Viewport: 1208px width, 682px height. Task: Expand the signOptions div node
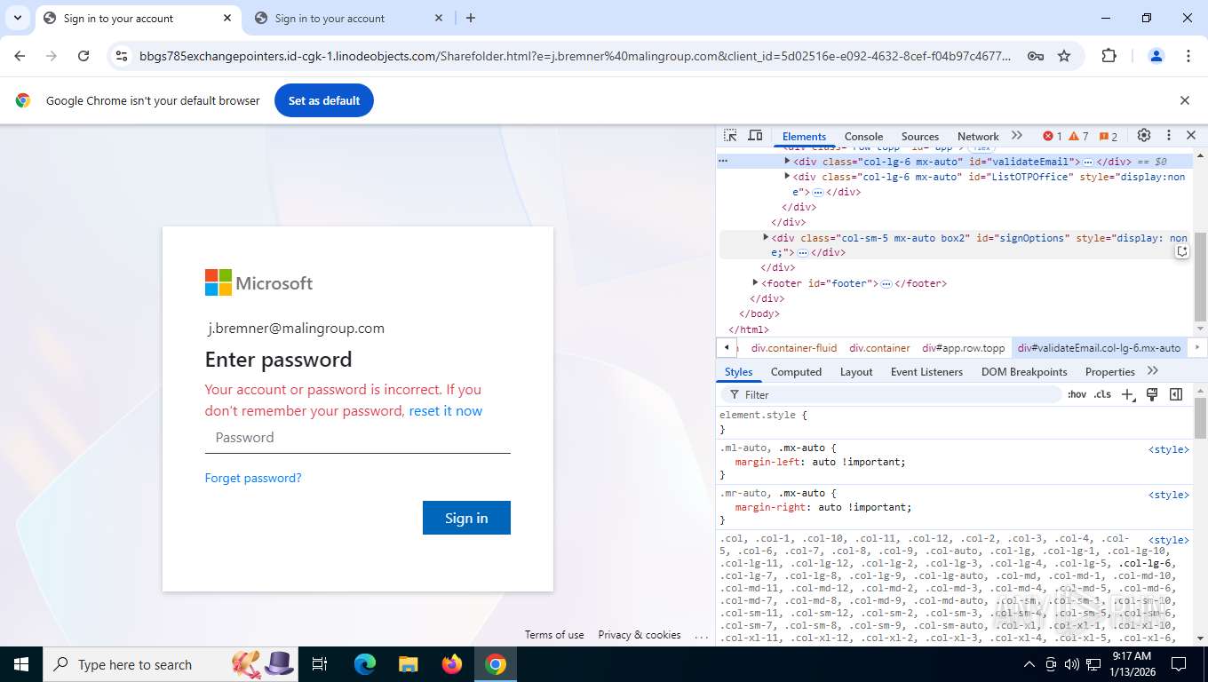click(766, 237)
